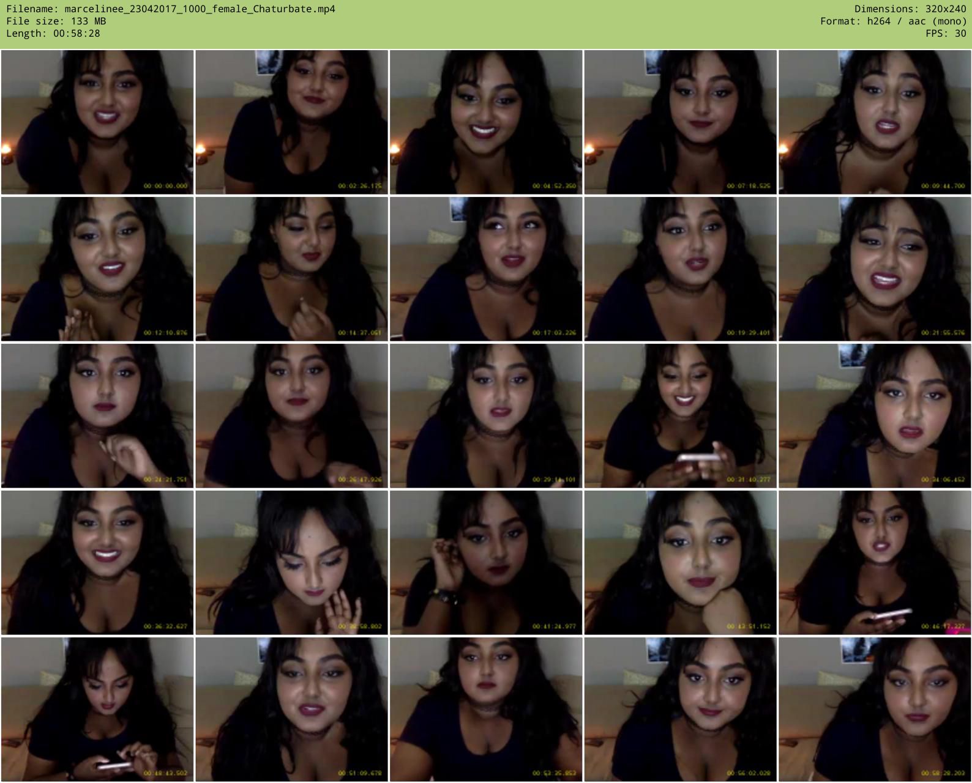
Task: Select the thumbnail at 00:43:51
Action: [680, 563]
